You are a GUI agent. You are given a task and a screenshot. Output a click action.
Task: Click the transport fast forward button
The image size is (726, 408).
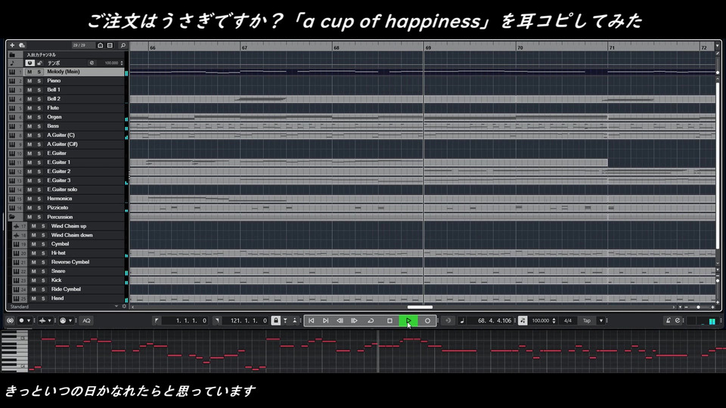(x=354, y=320)
